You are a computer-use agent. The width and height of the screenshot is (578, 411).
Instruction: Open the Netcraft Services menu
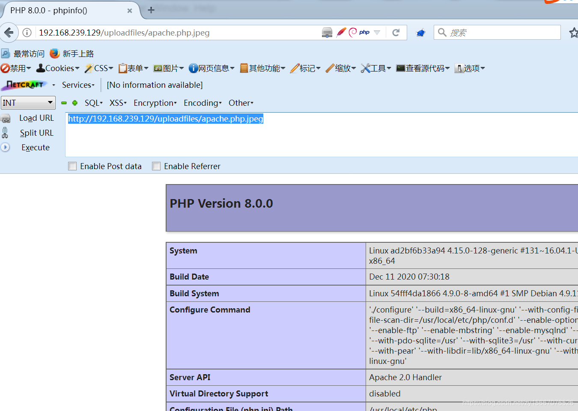[x=78, y=85]
